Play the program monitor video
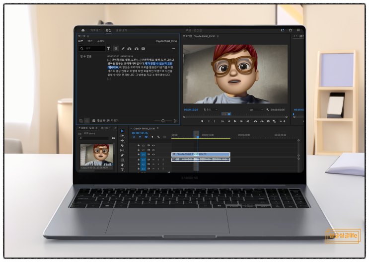 (x=235, y=121)
